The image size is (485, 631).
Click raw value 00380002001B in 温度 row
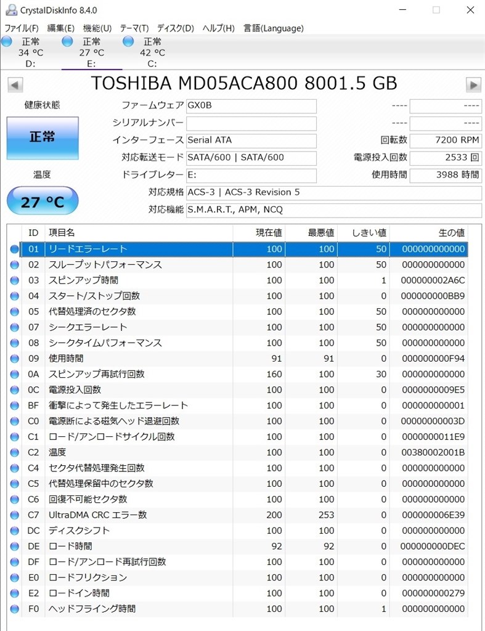tap(433, 452)
